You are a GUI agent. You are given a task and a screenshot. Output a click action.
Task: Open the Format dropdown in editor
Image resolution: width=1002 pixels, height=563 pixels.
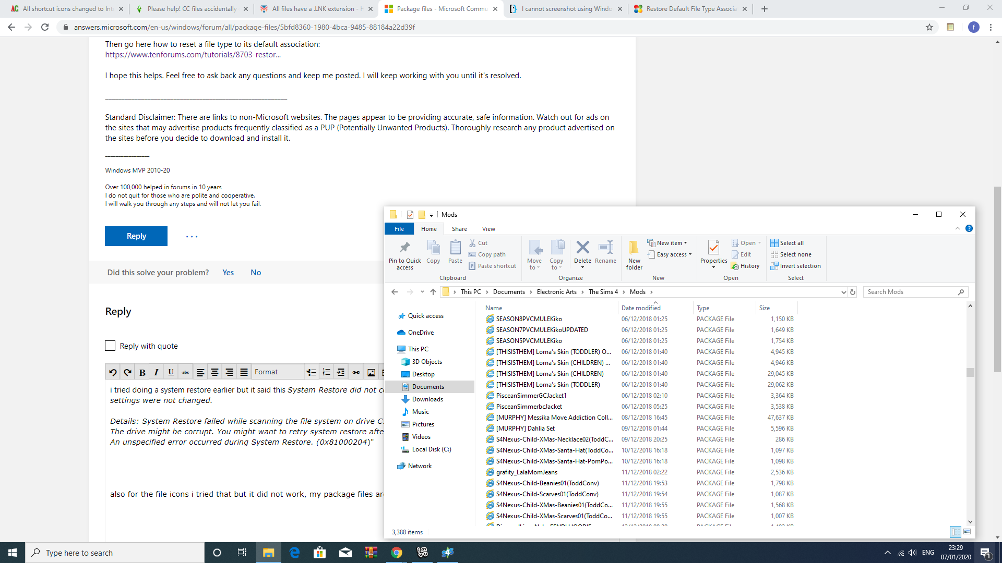click(278, 372)
